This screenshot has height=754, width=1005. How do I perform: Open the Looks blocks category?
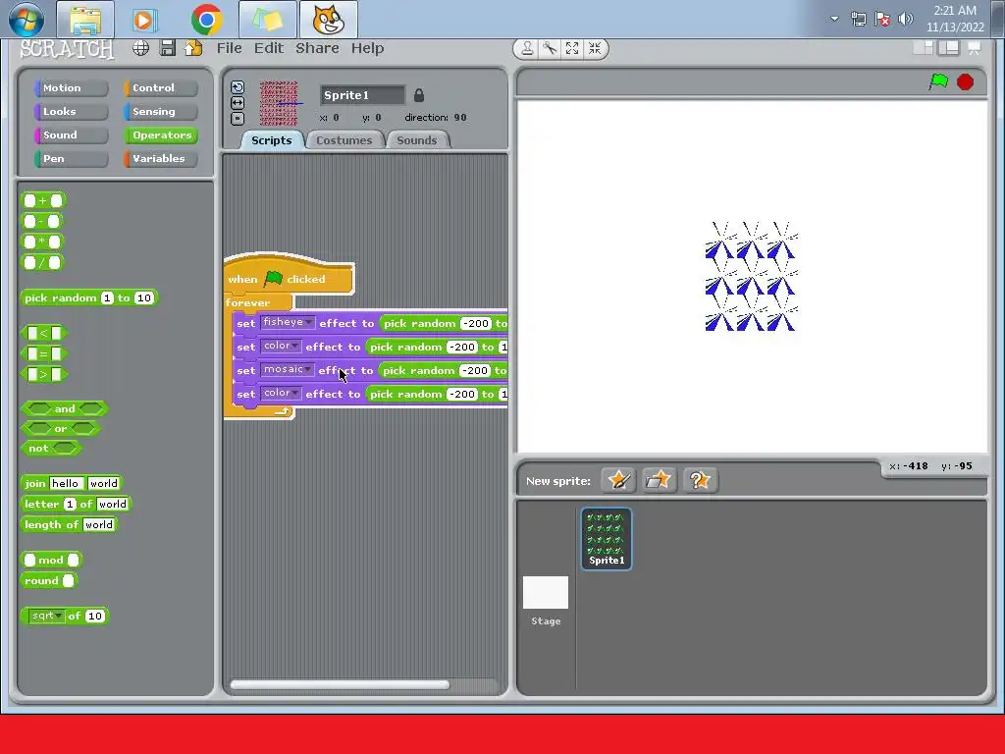tap(71, 112)
